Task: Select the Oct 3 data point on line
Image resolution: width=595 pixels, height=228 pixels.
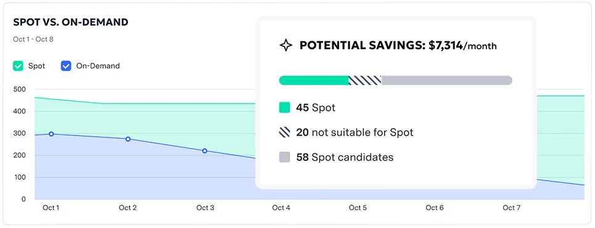Action: (205, 151)
